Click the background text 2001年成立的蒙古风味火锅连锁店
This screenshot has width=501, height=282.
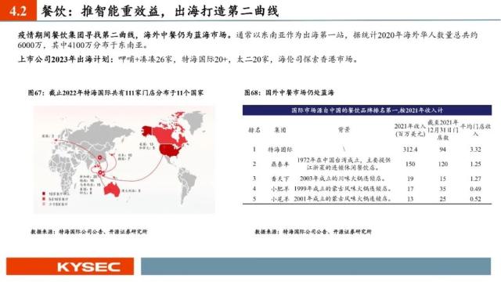coord(343,199)
